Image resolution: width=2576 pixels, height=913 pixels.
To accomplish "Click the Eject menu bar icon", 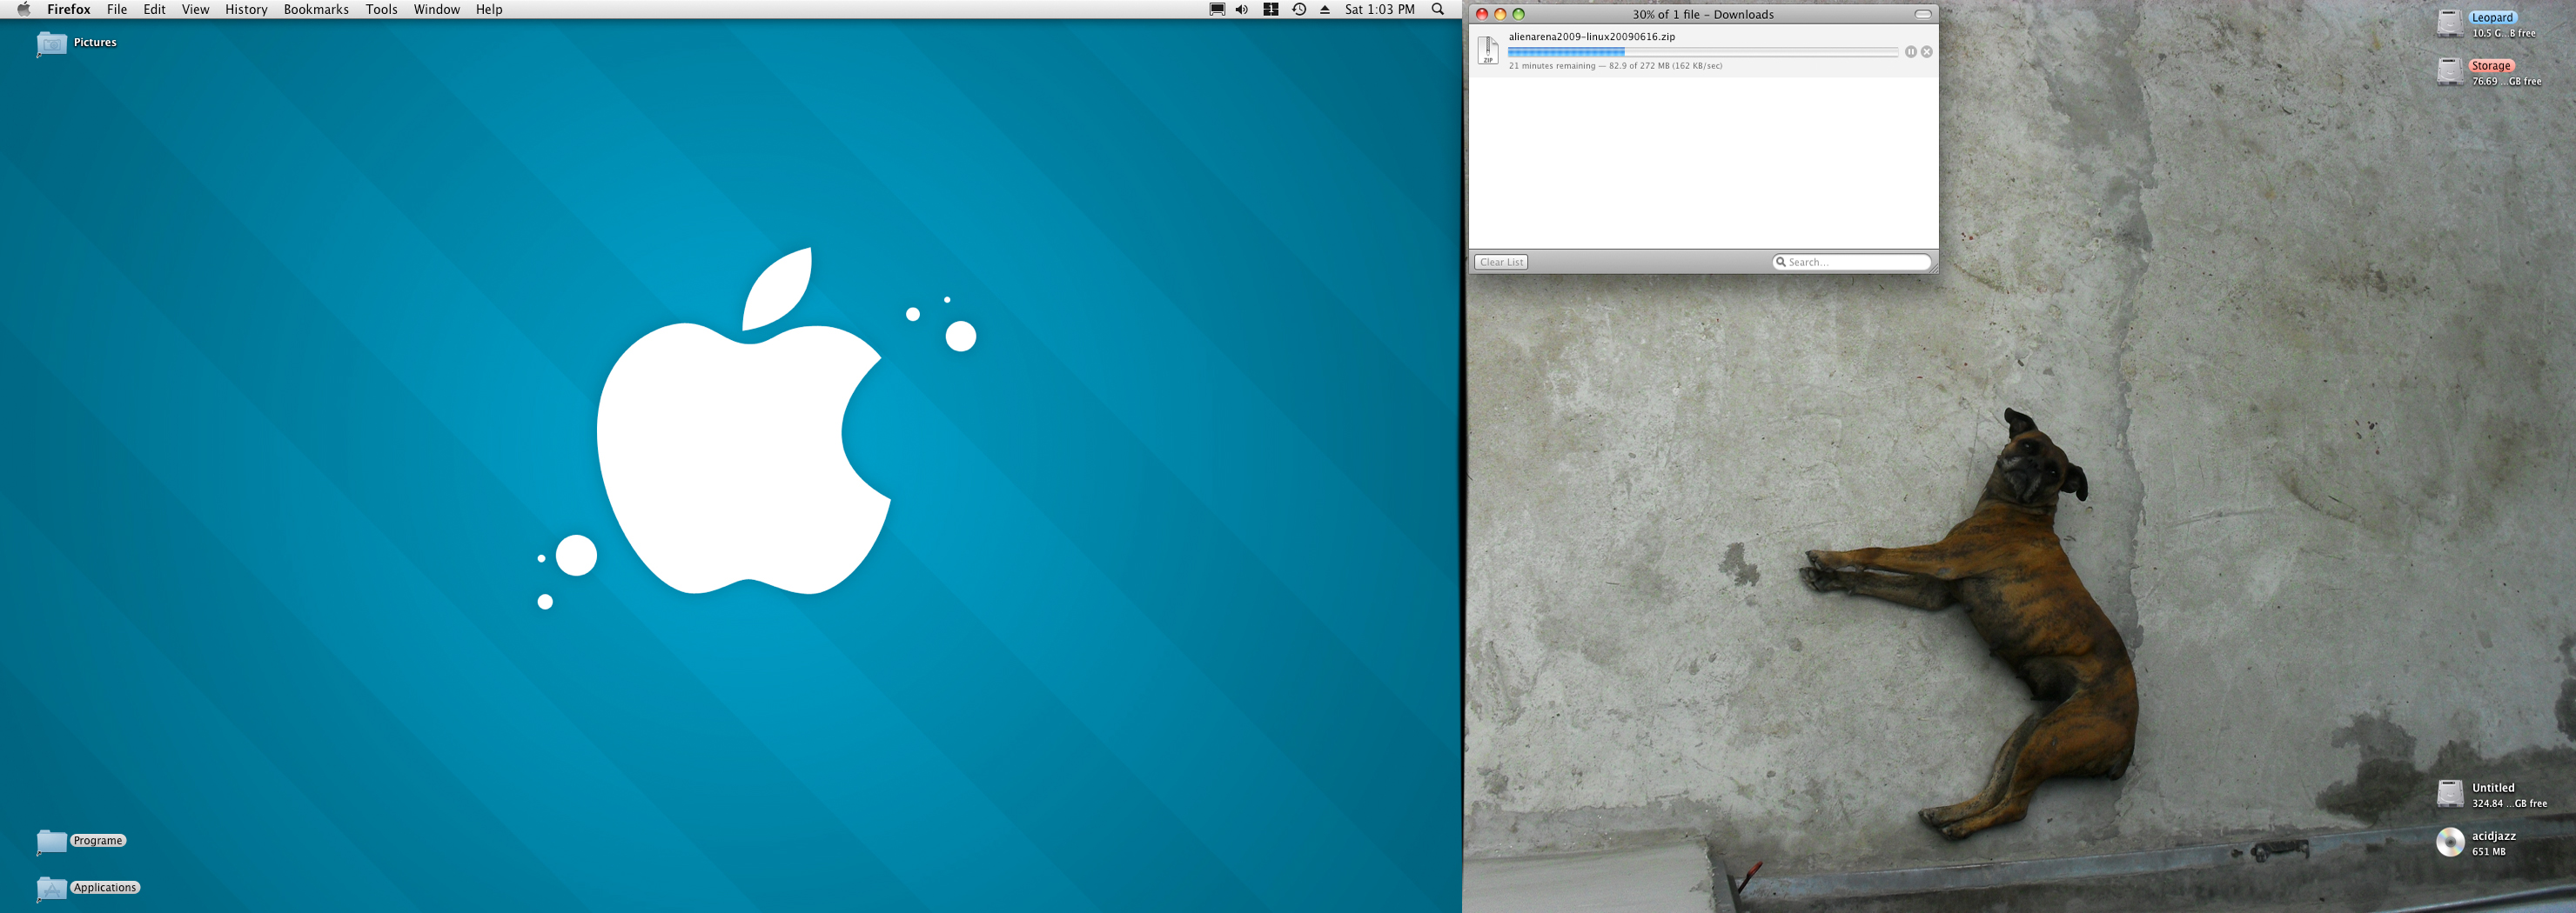I will click(1324, 9).
